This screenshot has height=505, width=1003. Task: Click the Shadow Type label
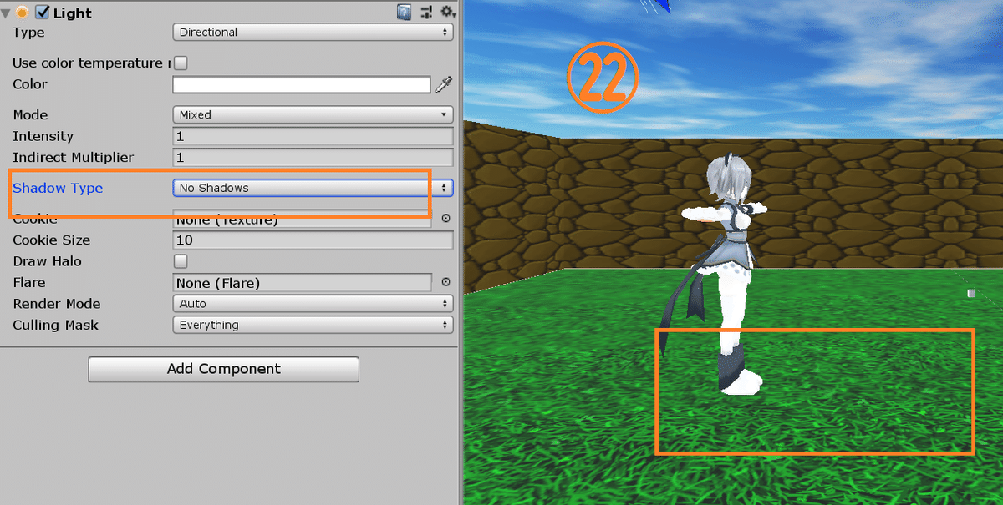pos(58,188)
